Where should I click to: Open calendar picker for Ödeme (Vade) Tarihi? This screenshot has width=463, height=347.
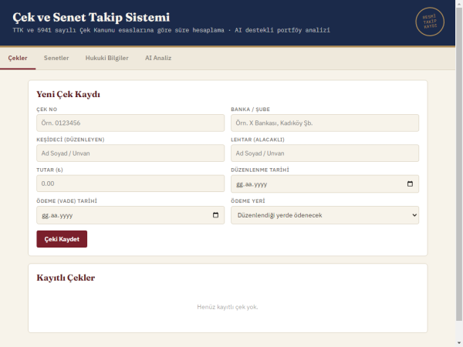[x=215, y=215]
